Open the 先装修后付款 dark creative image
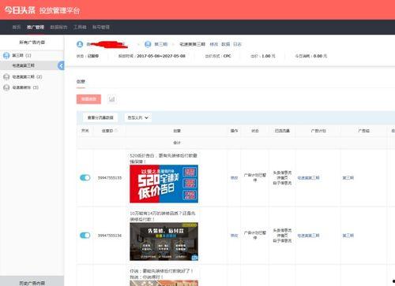The width and height of the screenshot is (395, 286). pos(164,242)
